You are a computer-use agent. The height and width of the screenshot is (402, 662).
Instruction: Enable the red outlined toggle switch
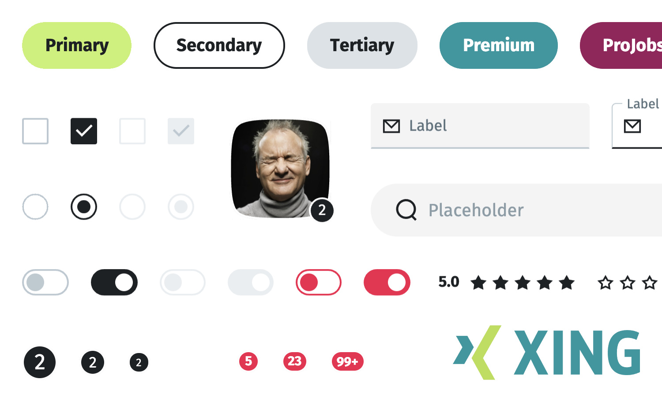coord(318,282)
